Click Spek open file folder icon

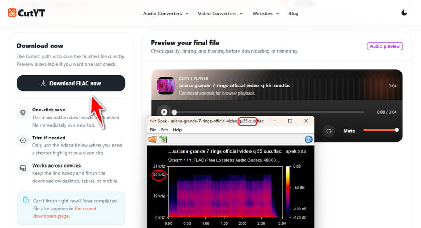(153, 139)
